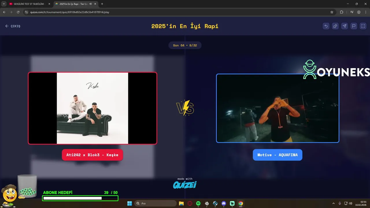The height and width of the screenshot is (208, 370).
Task: Click the dice randomize icon
Action: coord(335,26)
